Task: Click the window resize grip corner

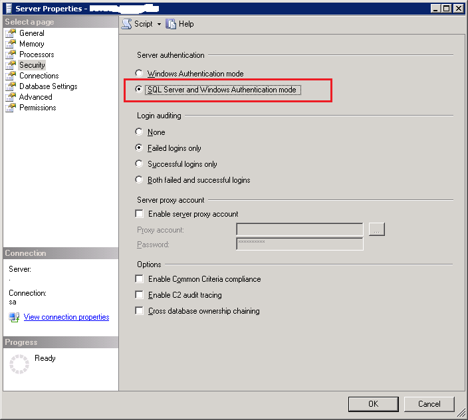Action: 461,413
